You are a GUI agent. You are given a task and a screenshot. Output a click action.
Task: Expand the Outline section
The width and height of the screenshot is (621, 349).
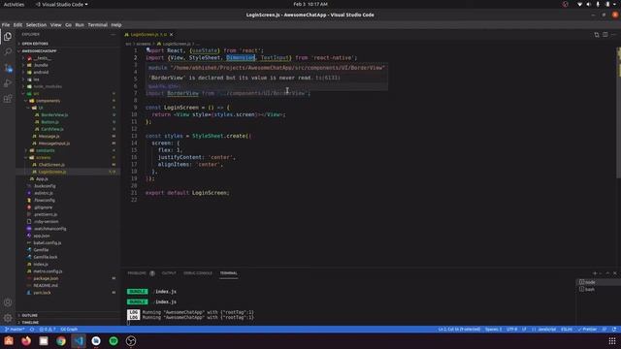coord(30,315)
